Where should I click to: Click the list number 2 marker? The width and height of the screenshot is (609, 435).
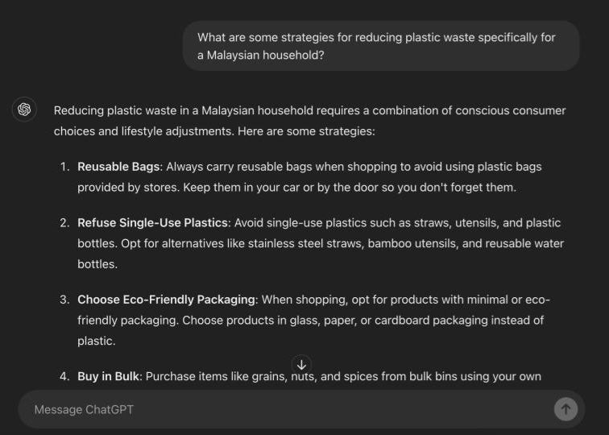click(64, 222)
